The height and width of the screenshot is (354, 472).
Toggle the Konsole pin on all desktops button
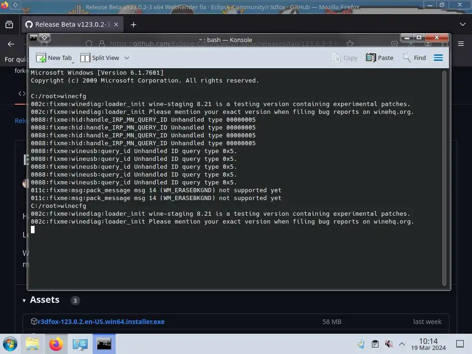pyautogui.click(x=45, y=38)
